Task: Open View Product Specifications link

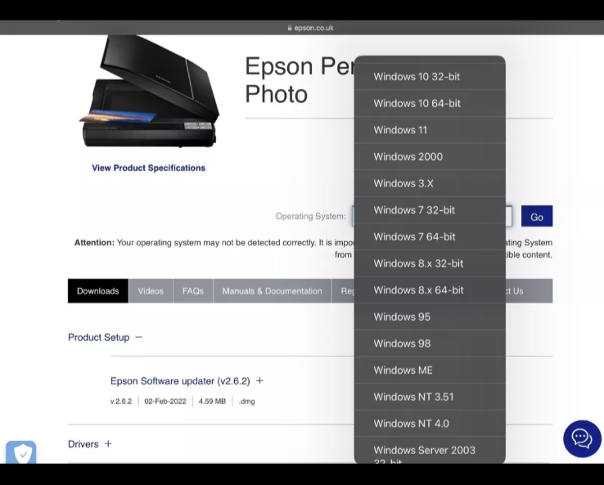Action: [148, 168]
